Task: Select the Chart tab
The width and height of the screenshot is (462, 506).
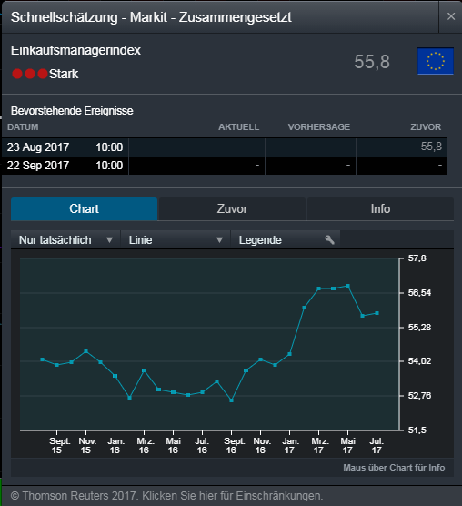Action: point(85,208)
